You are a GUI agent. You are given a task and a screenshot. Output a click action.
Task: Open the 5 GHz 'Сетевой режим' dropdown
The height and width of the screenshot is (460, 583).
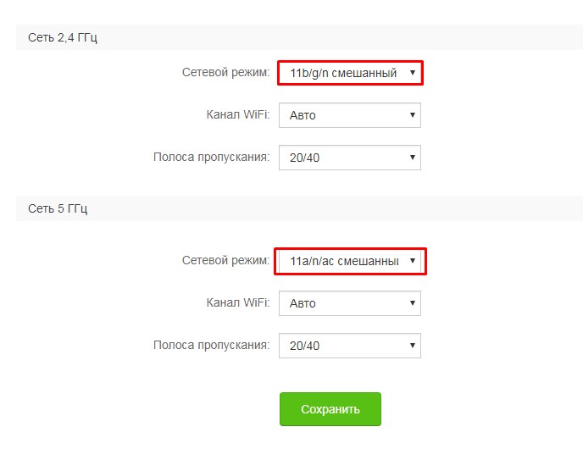click(x=349, y=261)
